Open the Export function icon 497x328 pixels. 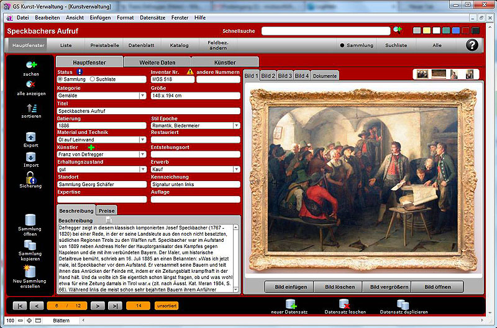[30, 137]
